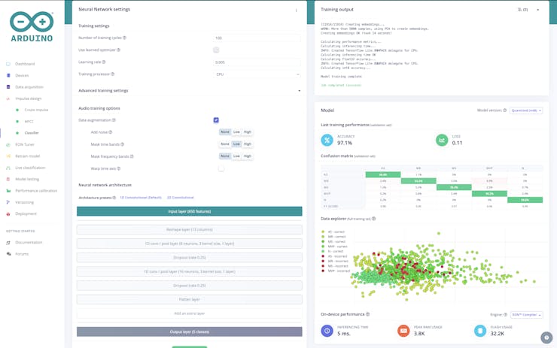This screenshot has height=348, width=557.
Task: Set Mask frequency bands to Low
Action: pos(236,156)
